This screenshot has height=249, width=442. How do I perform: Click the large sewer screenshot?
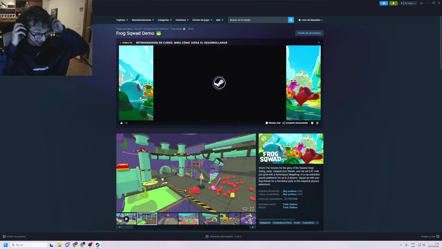[x=186, y=173]
